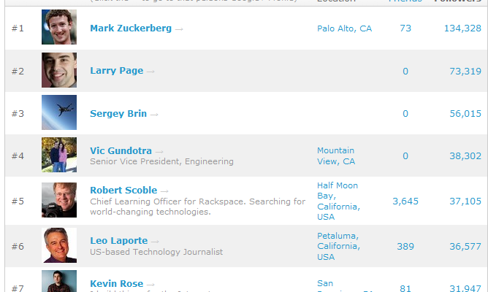Image resolution: width=488 pixels, height=292 pixels.
Task: Click the Palo Alto, CA location link
Action: pyautogui.click(x=344, y=28)
